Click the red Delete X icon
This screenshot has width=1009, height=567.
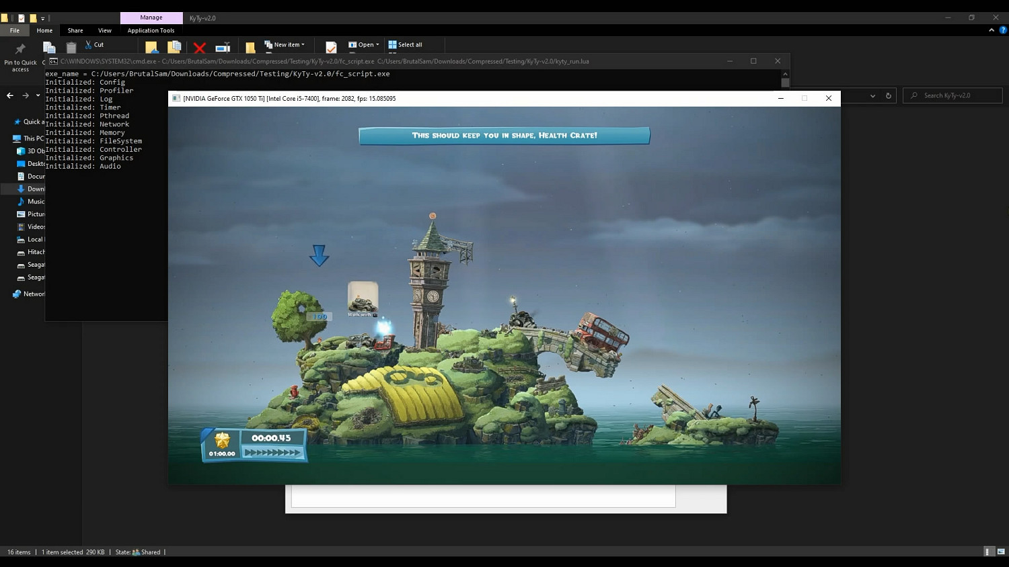pyautogui.click(x=199, y=48)
